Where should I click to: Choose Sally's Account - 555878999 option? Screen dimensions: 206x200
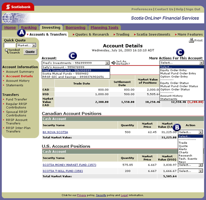76,67
